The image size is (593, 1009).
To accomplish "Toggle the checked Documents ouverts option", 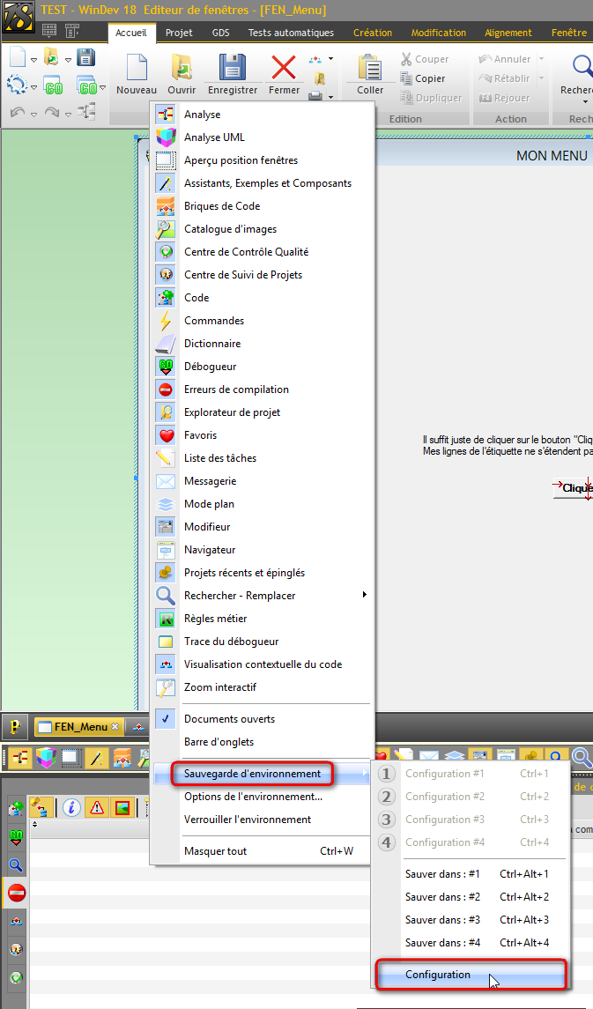I will tap(229, 719).
